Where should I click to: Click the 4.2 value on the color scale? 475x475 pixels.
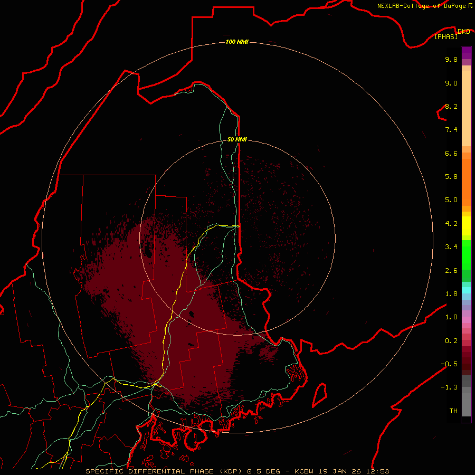pyautogui.click(x=451, y=224)
